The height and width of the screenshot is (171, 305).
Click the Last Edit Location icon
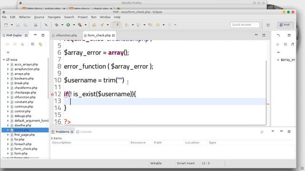151,25
